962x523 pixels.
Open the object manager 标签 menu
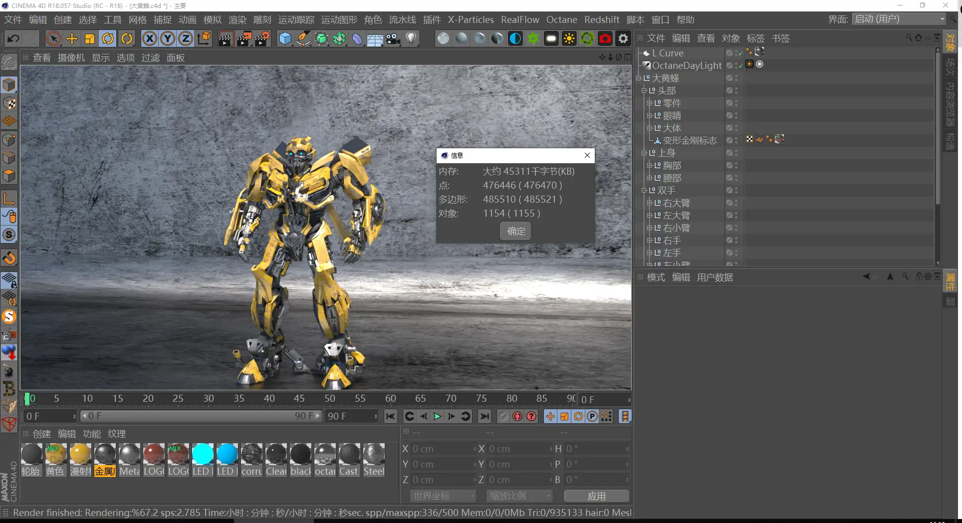(755, 38)
